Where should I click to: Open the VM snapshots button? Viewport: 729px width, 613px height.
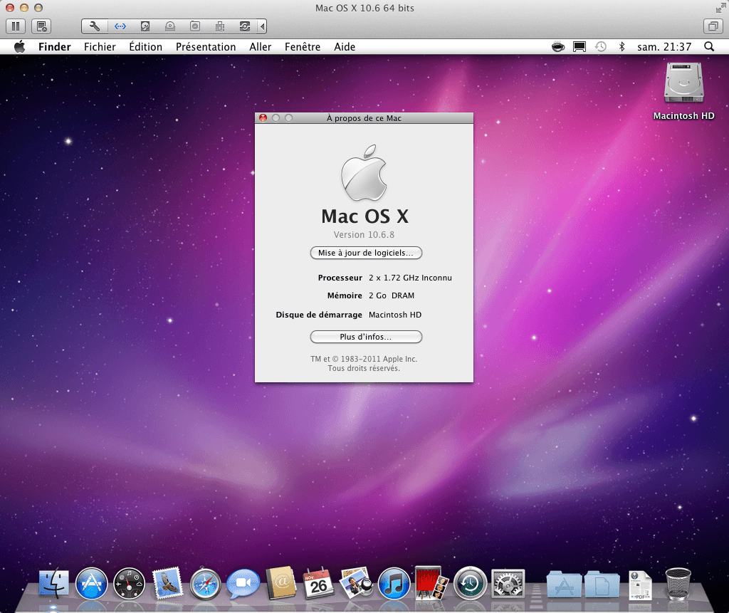(41, 26)
